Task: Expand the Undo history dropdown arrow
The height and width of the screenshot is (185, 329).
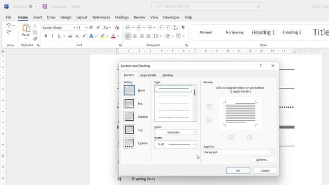Action: (x=14, y=26)
